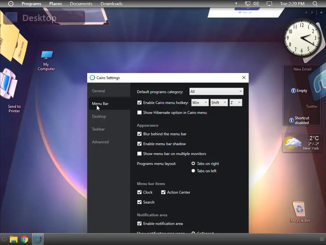Click the New note sticky note

tap(20, 49)
